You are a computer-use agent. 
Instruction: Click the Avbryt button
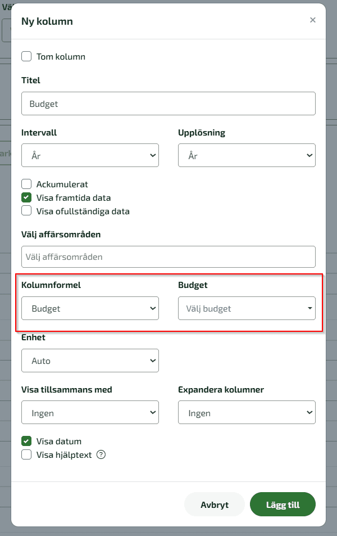pos(215,505)
